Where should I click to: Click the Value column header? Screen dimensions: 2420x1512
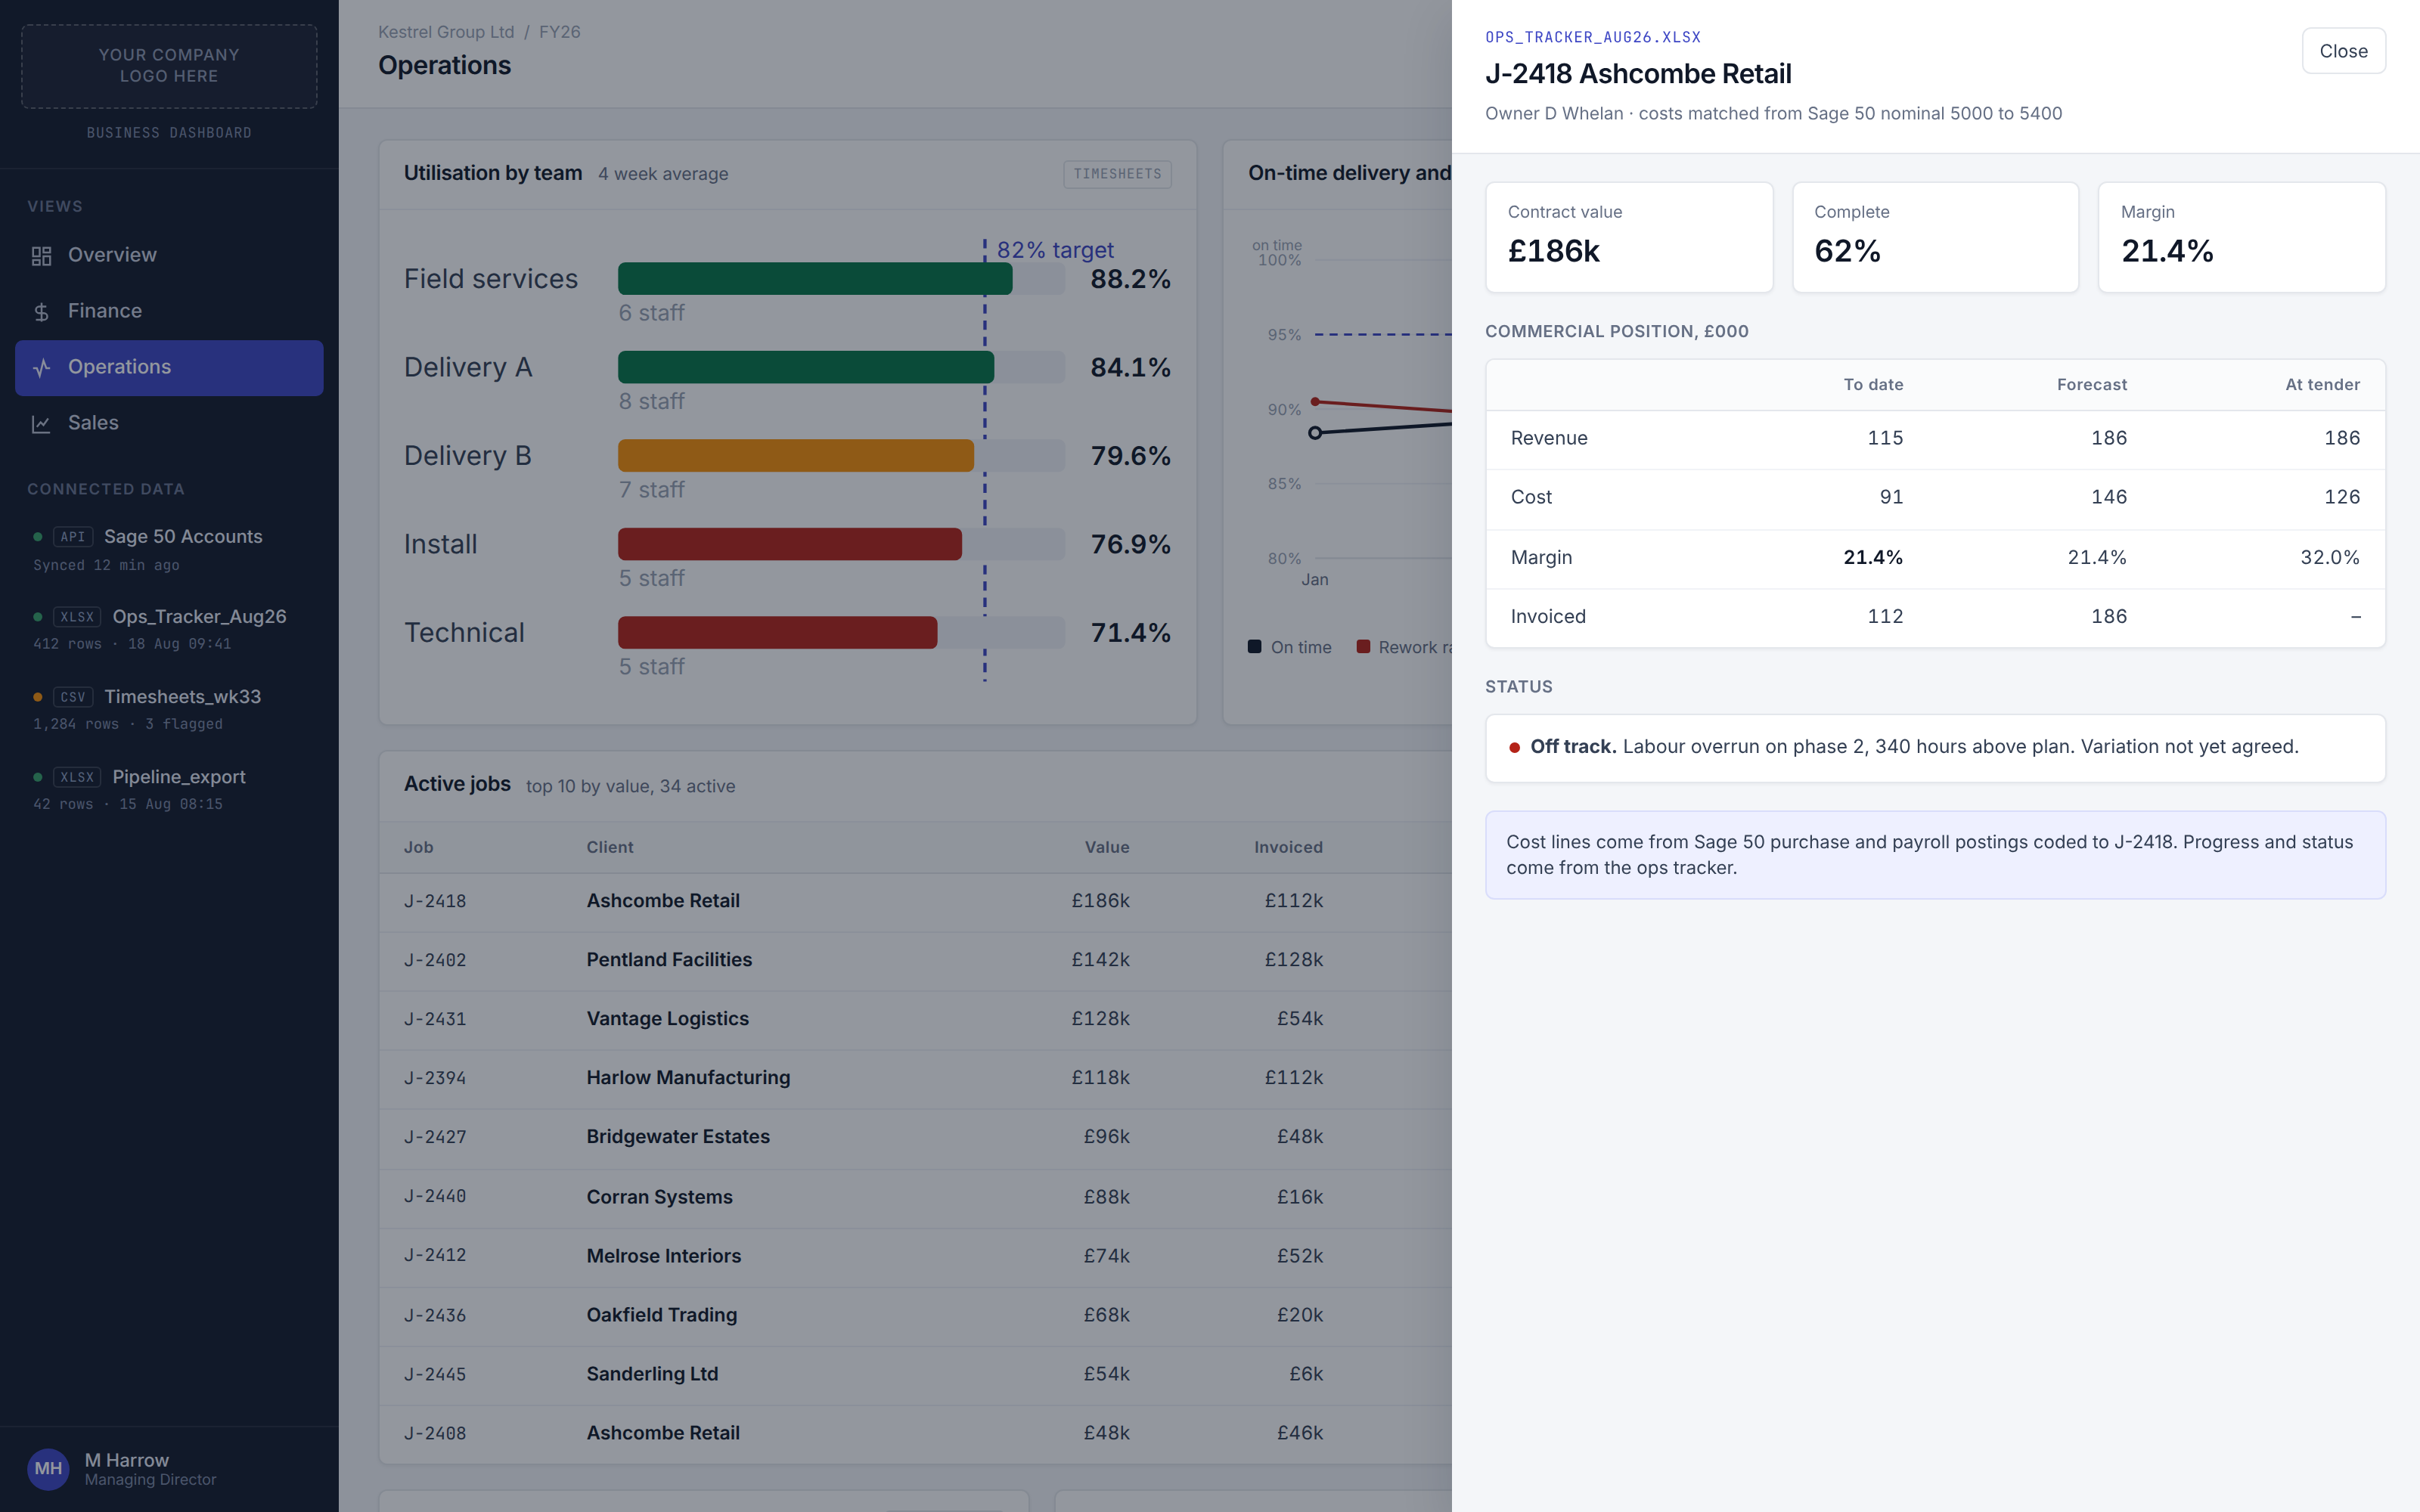click(x=1107, y=847)
